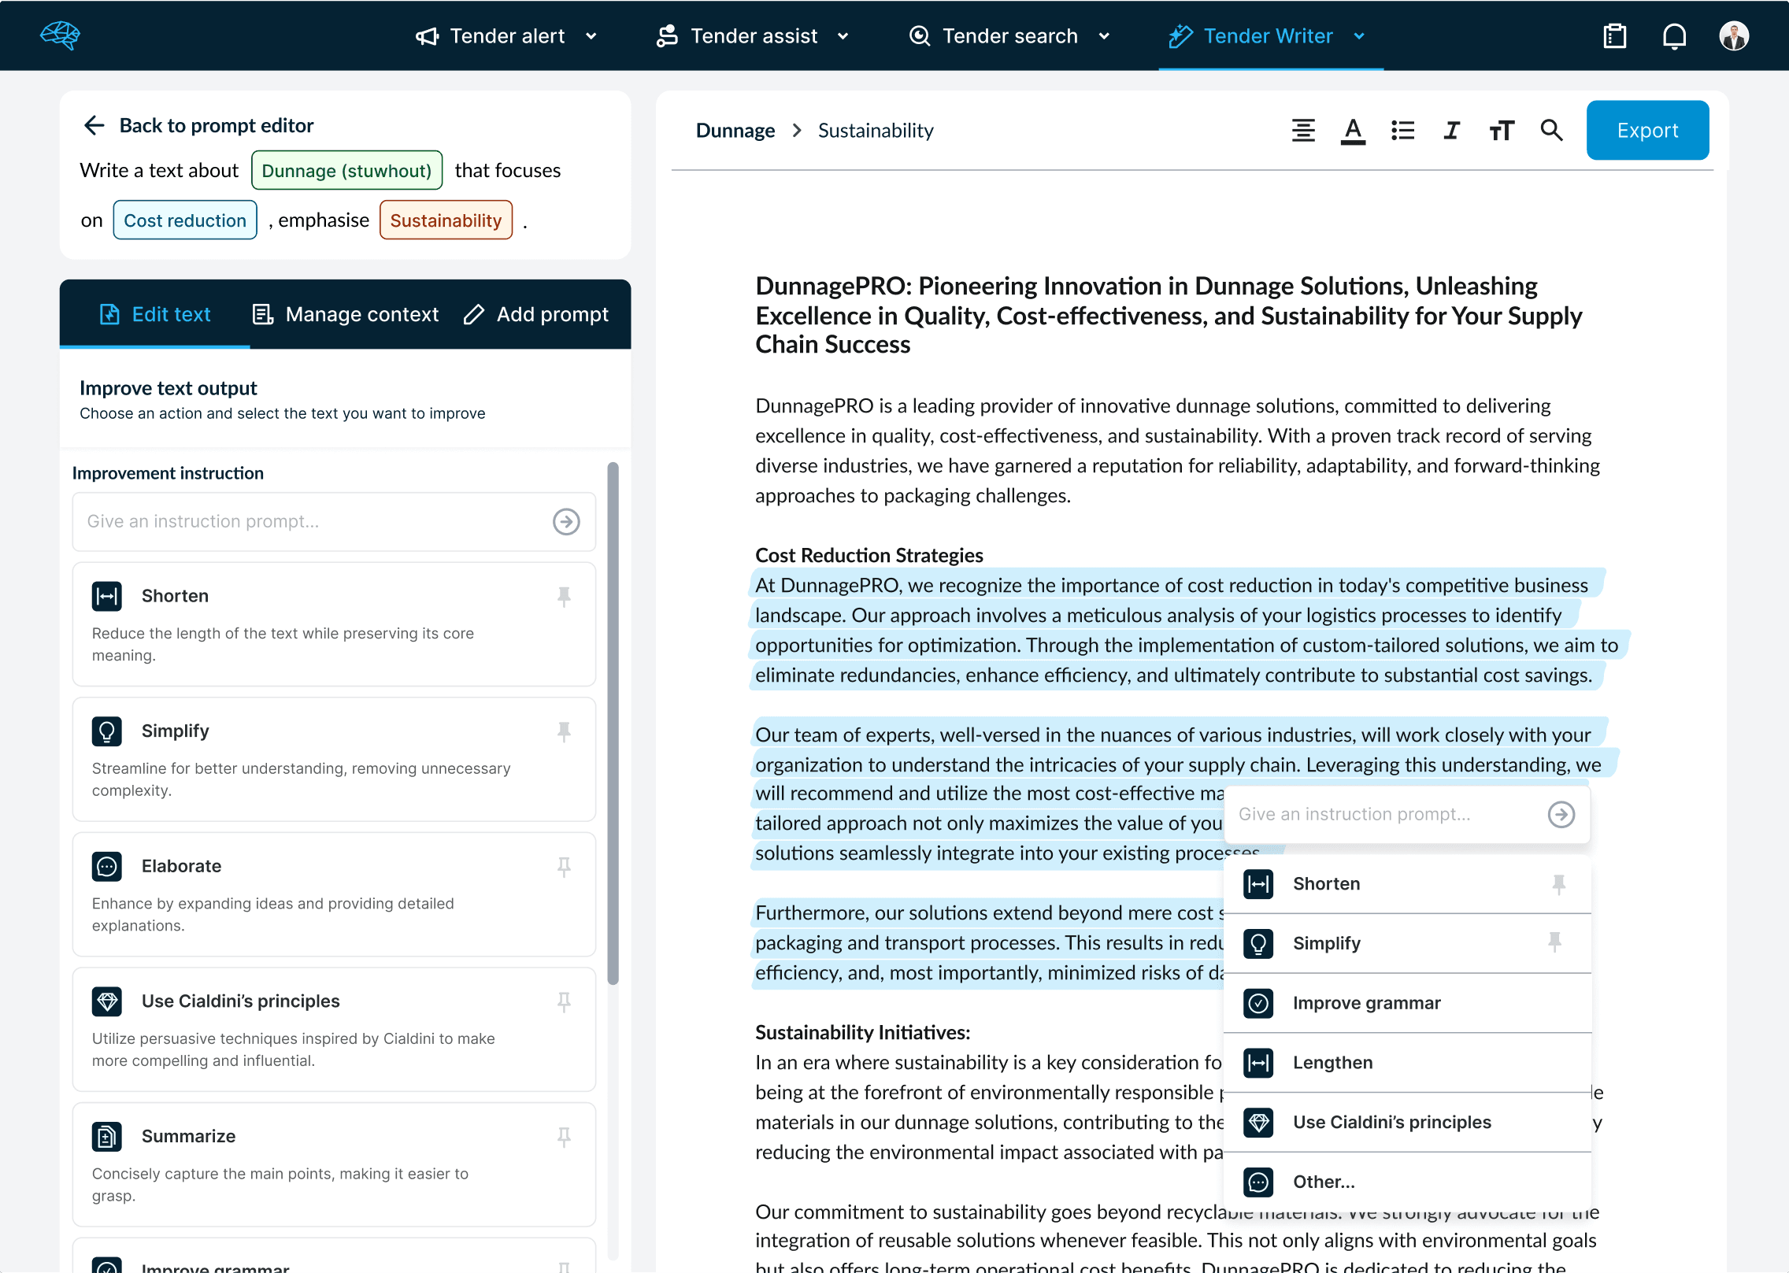This screenshot has height=1273, width=1789.
Task: Open the user profile avatar
Action: tap(1734, 36)
